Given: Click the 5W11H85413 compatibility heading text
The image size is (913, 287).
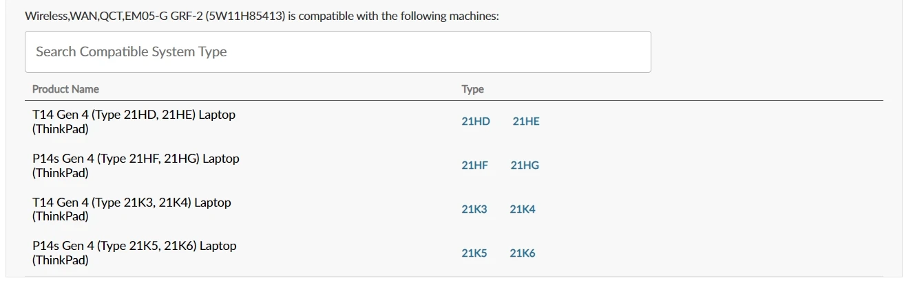Looking at the screenshot, I should [262, 16].
